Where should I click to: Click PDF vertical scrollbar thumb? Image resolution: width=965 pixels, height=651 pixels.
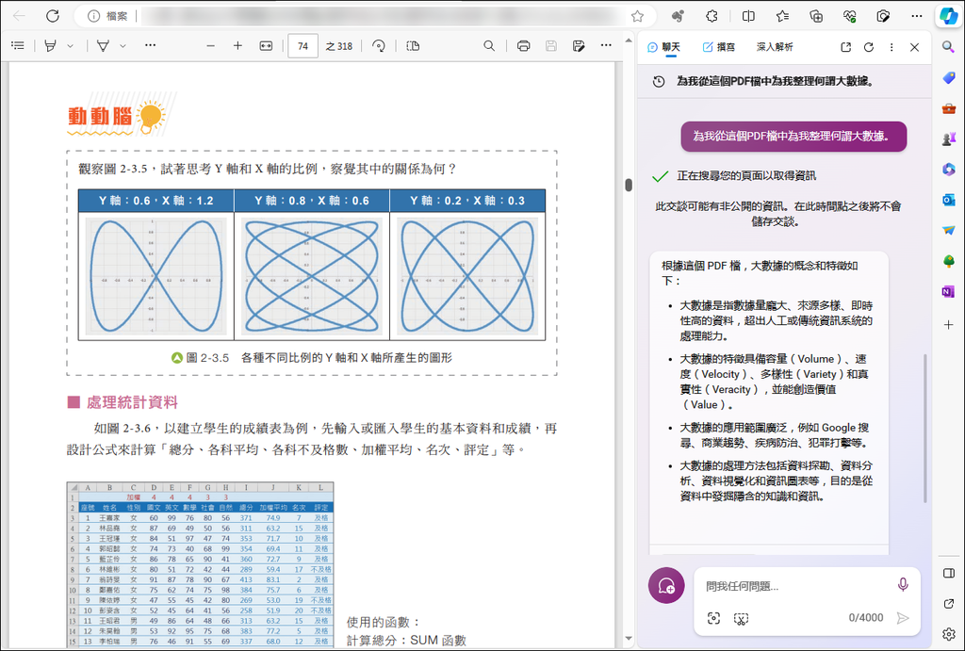[629, 185]
